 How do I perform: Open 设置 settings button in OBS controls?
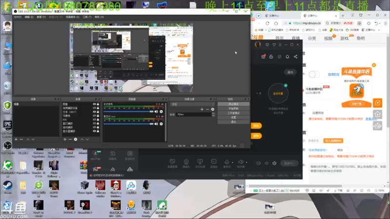(234, 117)
